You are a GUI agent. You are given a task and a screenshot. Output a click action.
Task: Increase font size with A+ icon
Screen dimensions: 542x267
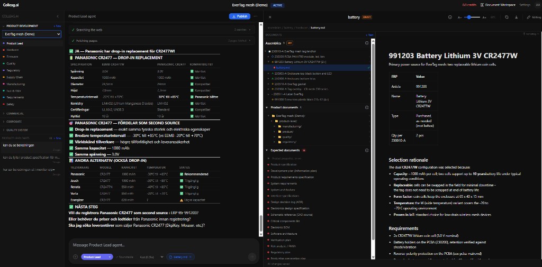pyautogui.click(x=484, y=17)
